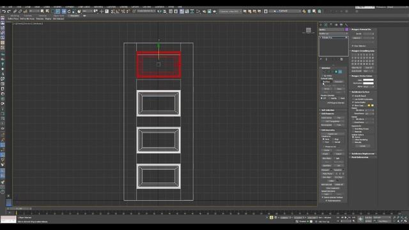This screenshot has width=409, height=230.
Task: Activate the Select Object tool
Action: 42,11
